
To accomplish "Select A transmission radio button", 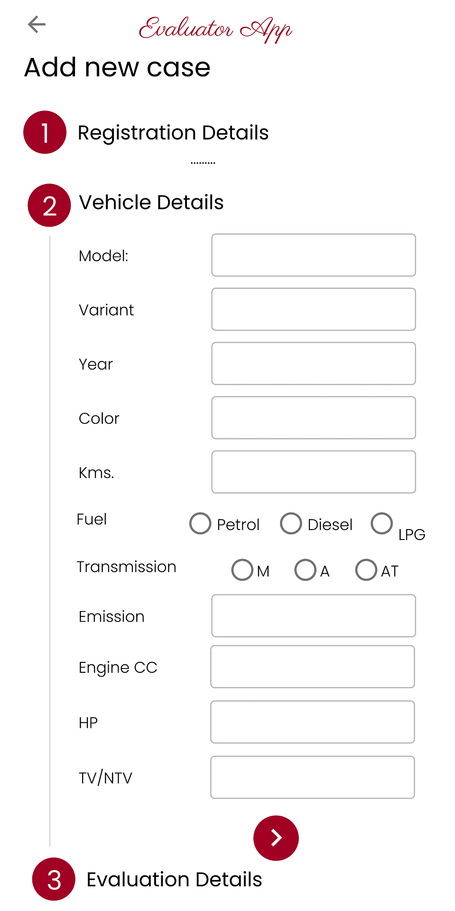I will (x=305, y=570).
